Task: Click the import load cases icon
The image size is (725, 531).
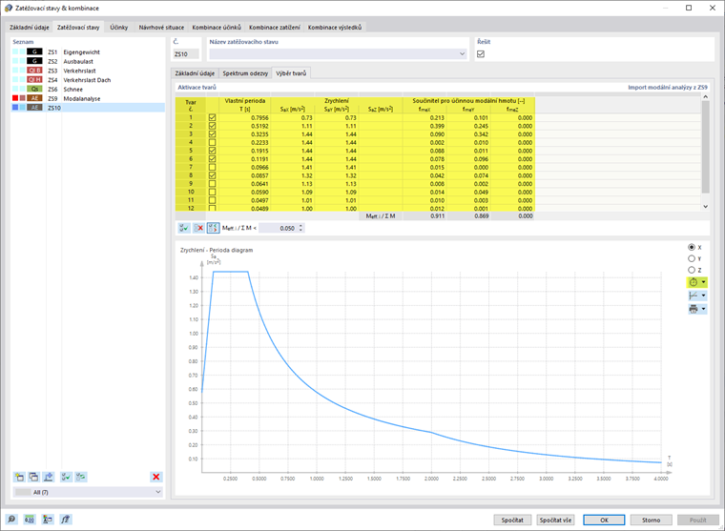Action: point(49,477)
